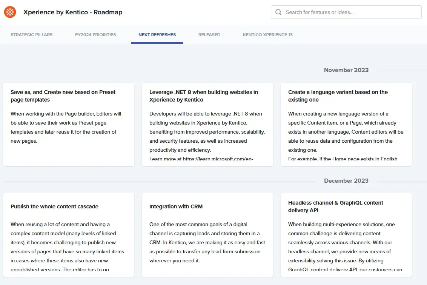Click the orange Kentico logo icon

pyautogui.click(x=10, y=12)
